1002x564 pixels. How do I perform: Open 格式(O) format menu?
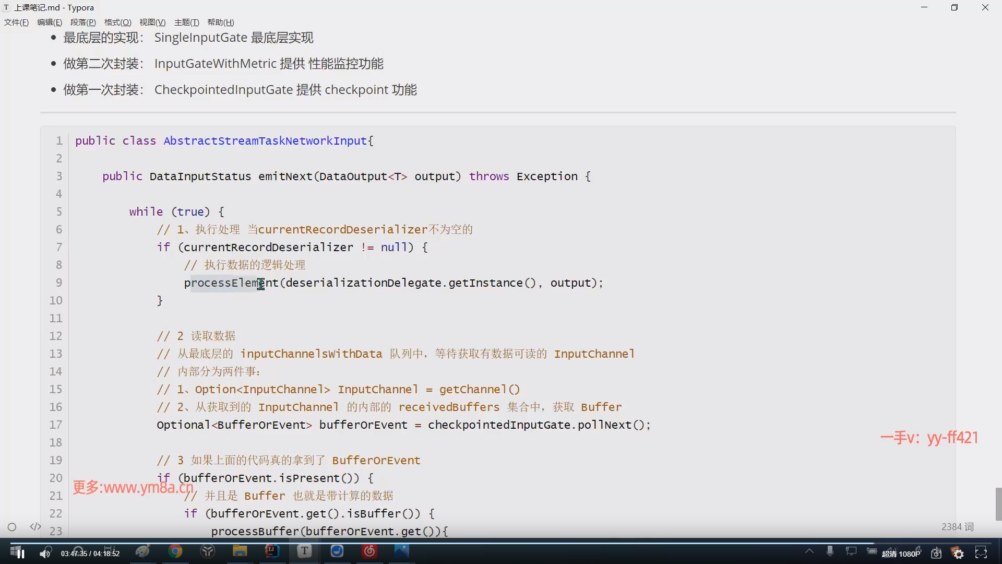(117, 22)
